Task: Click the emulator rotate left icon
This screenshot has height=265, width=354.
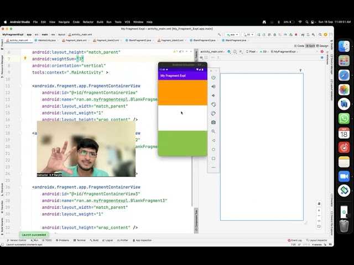Action: coord(214,104)
